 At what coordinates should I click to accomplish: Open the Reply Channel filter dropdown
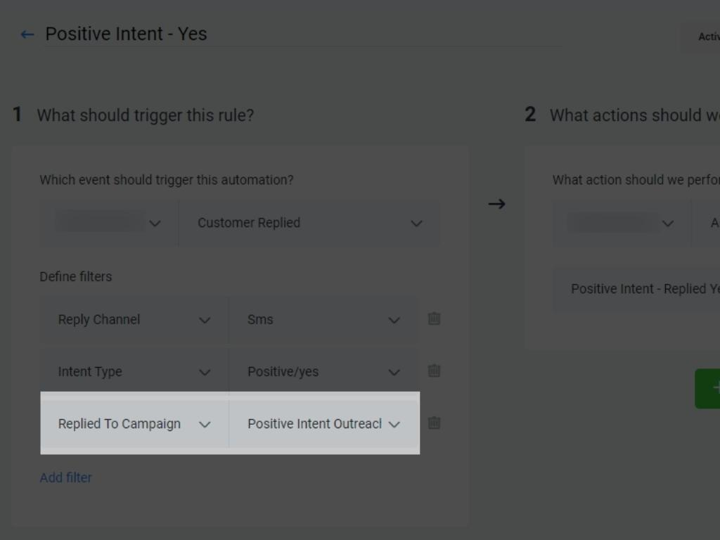click(134, 320)
